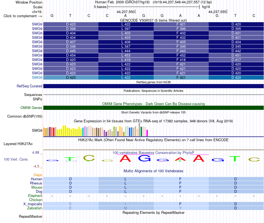Click the Y residue in the Zebrafish row

pyautogui.click(x=180, y=208)
